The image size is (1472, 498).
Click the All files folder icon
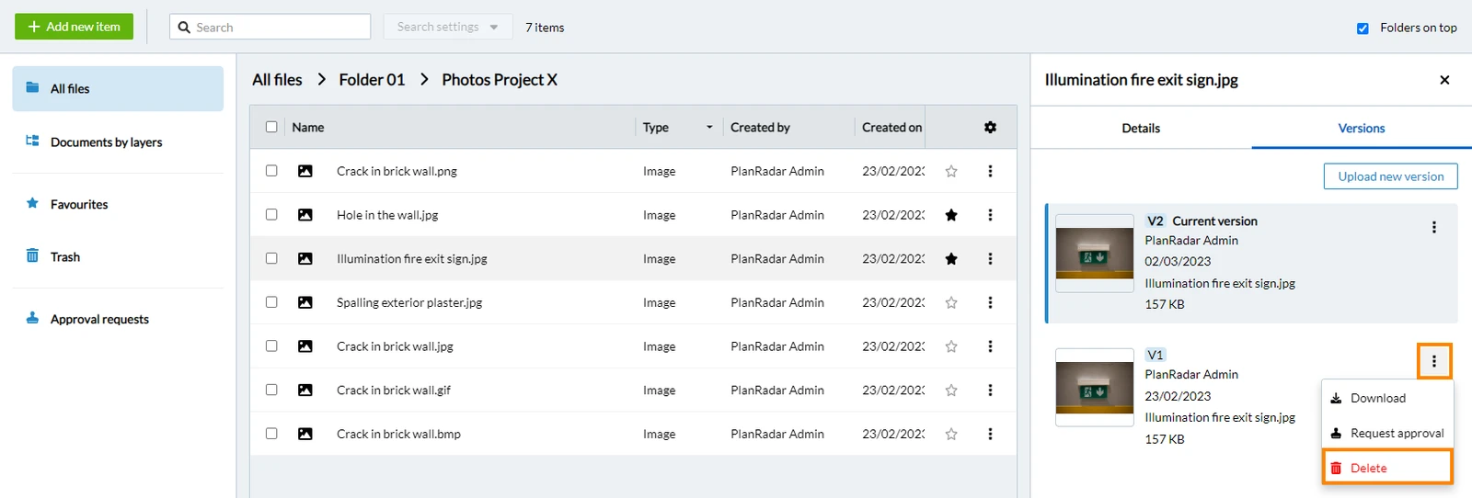32,87
